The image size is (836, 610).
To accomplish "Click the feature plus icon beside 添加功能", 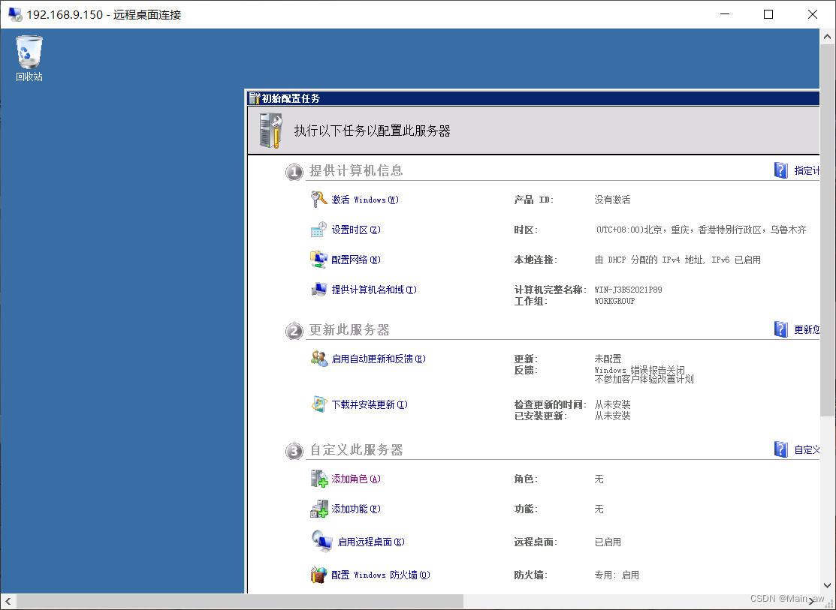I will (318, 509).
